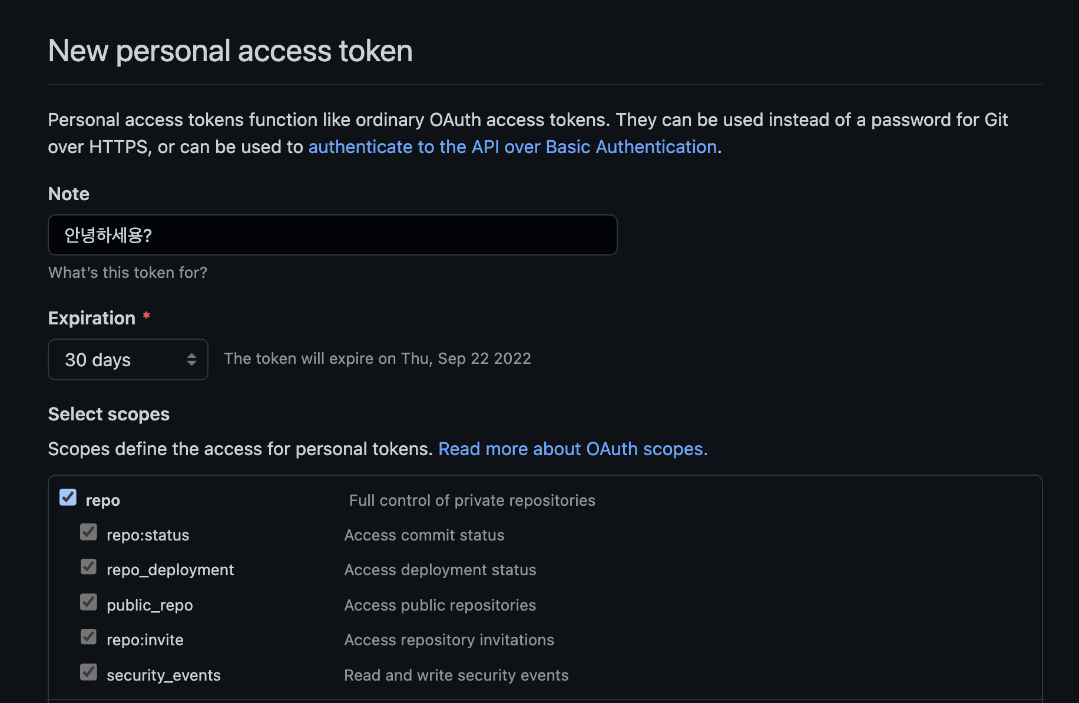Image resolution: width=1079 pixels, height=703 pixels.
Task: Open the 30 days expiration dropdown
Action: pyautogui.click(x=128, y=359)
